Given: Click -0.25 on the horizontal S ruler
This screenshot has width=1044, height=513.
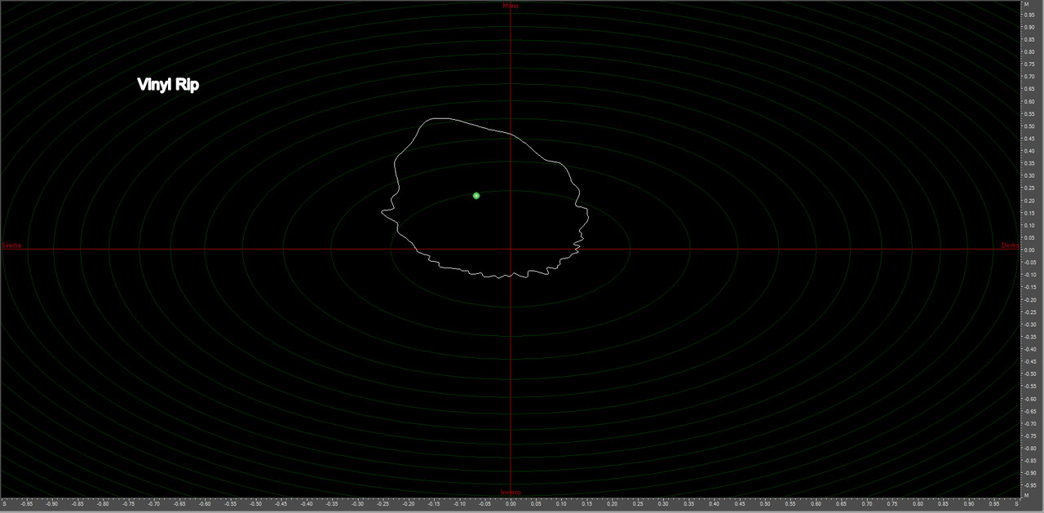Looking at the screenshot, I should click(x=383, y=504).
